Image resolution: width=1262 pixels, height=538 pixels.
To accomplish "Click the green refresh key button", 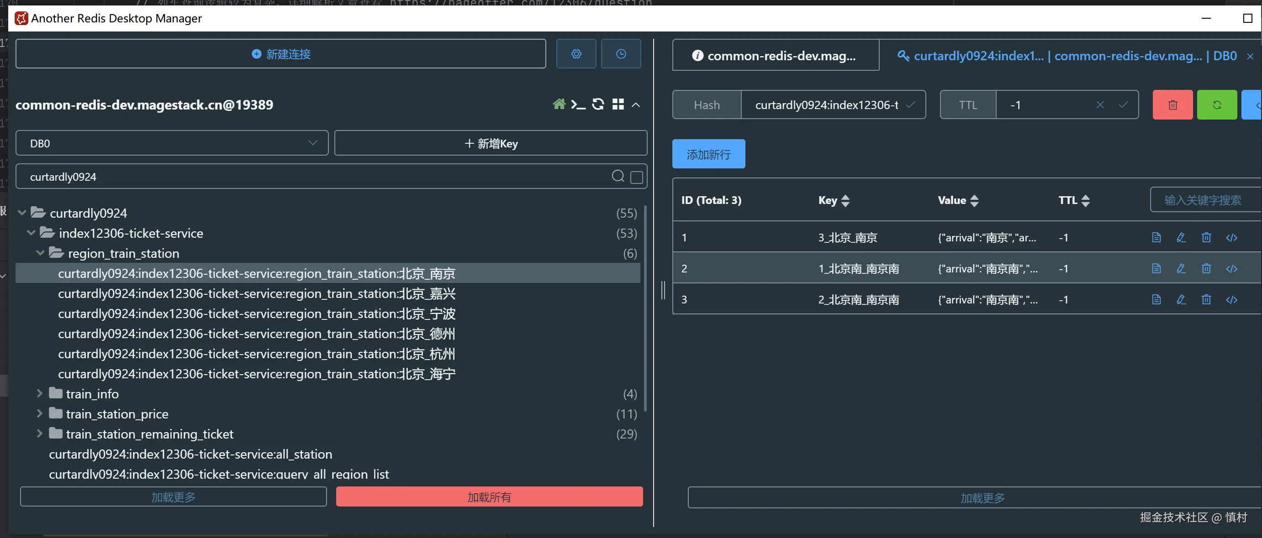I will click(1216, 105).
